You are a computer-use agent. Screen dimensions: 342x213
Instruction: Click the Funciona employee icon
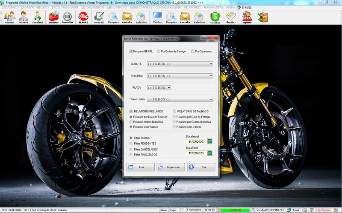tap(38, 17)
